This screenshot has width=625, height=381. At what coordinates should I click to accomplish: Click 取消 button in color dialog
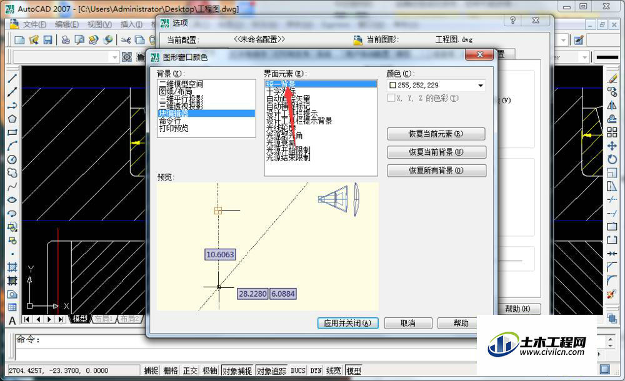coord(407,323)
